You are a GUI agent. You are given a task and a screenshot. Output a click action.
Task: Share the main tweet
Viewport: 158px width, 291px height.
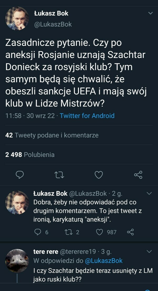[138, 175]
